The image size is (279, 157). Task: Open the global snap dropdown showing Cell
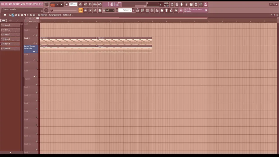tap(110, 10)
